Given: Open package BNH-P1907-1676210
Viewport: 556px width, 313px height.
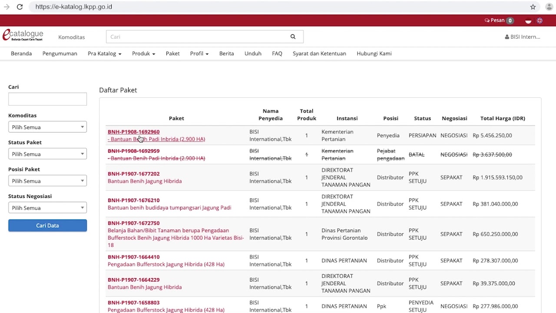Looking at the screenshot, I should tap(133, 200).
